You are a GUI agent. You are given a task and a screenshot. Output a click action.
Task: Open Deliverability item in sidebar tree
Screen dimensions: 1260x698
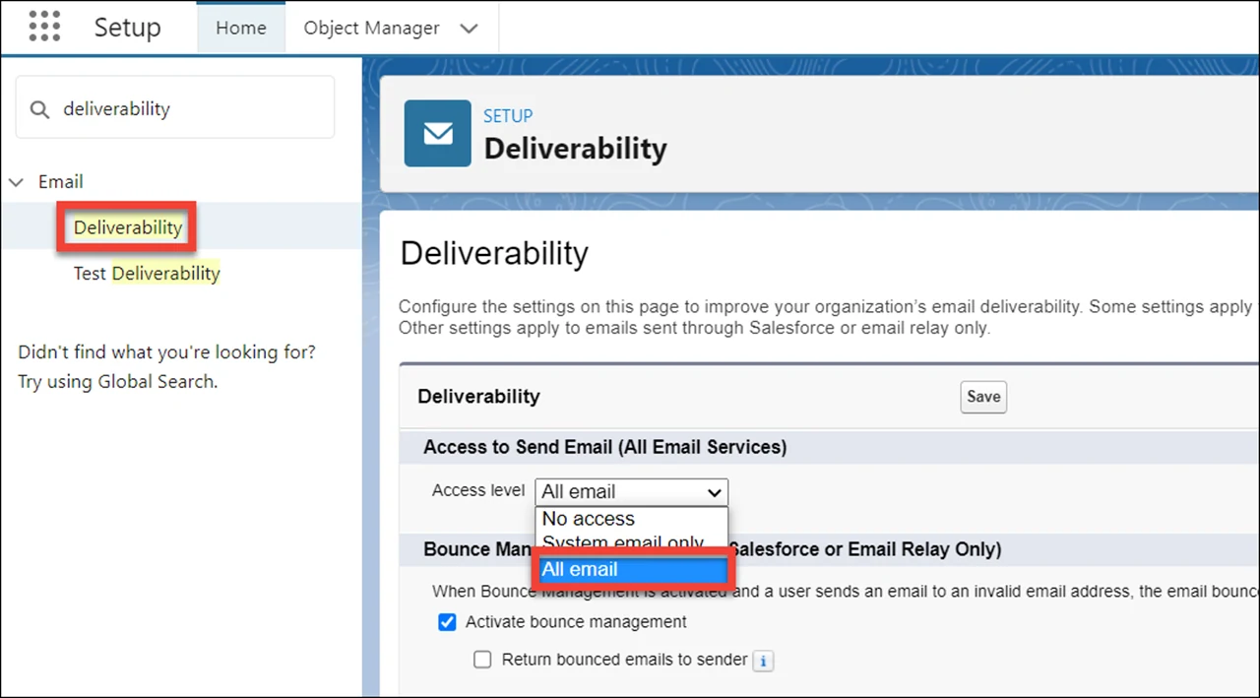click(x=128, y=227)
